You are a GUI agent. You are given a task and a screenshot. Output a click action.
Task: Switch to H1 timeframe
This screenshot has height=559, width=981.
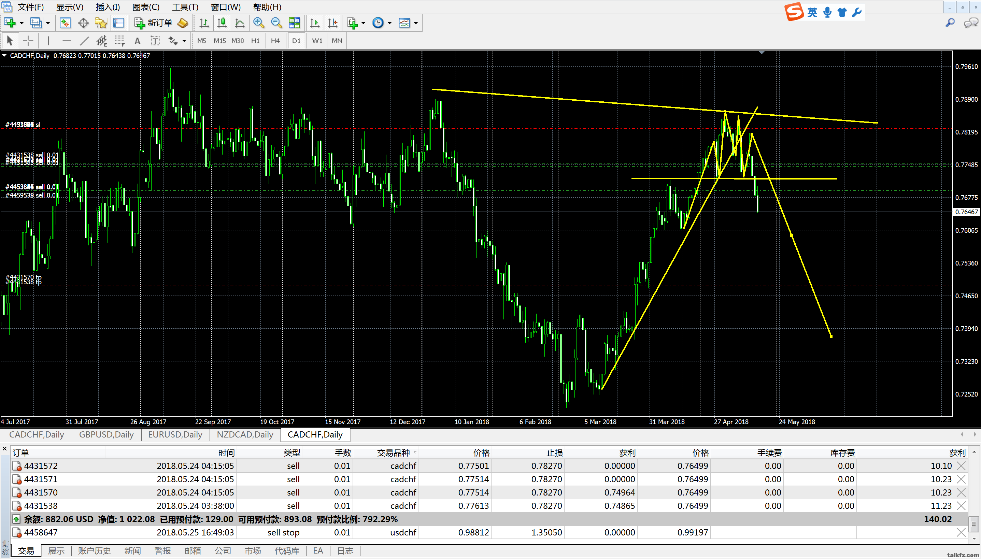point(255,41)
